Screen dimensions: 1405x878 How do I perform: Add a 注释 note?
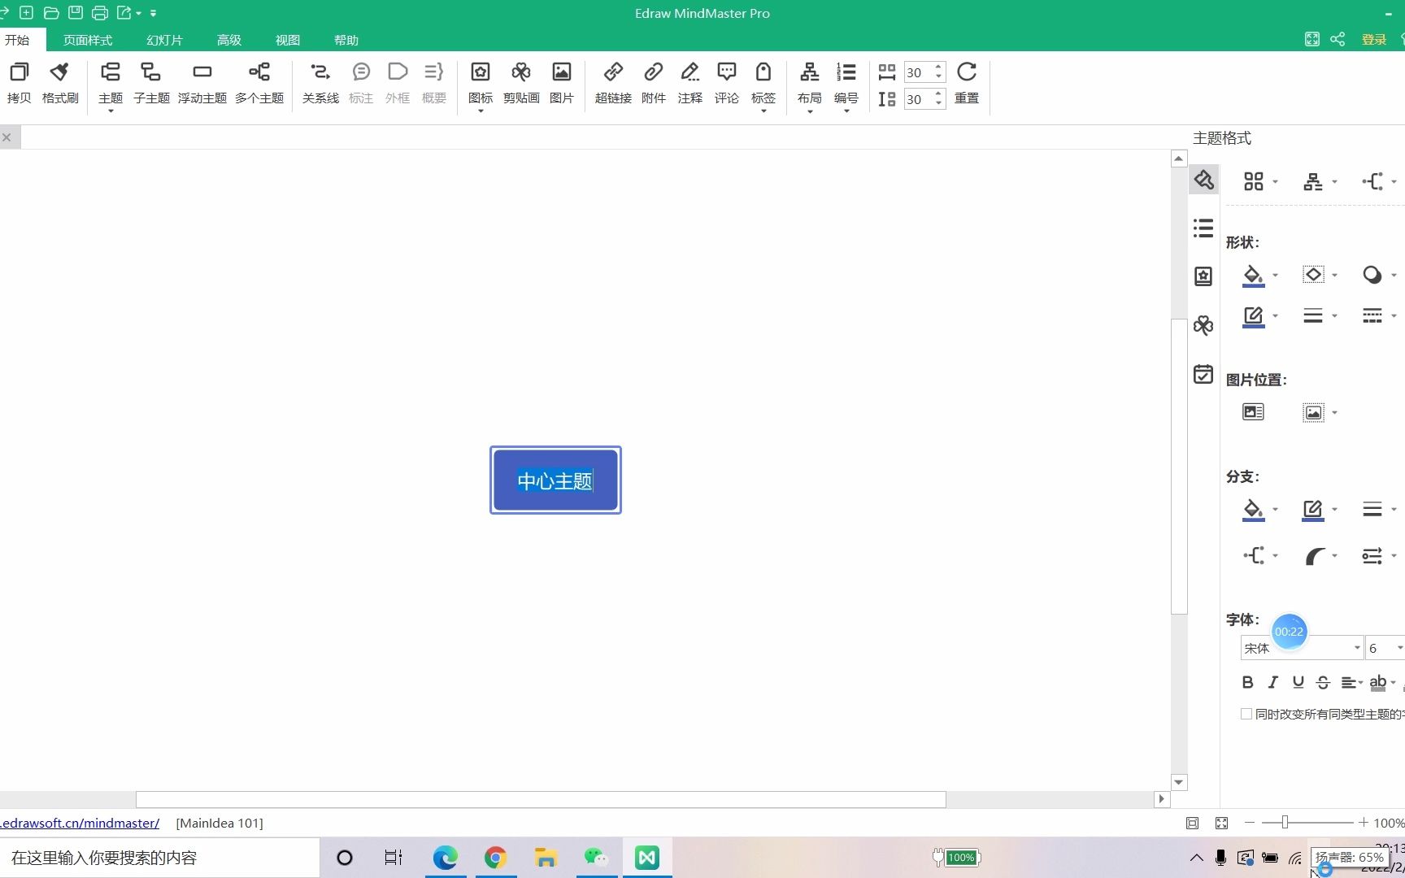click(x=689, y=83)
